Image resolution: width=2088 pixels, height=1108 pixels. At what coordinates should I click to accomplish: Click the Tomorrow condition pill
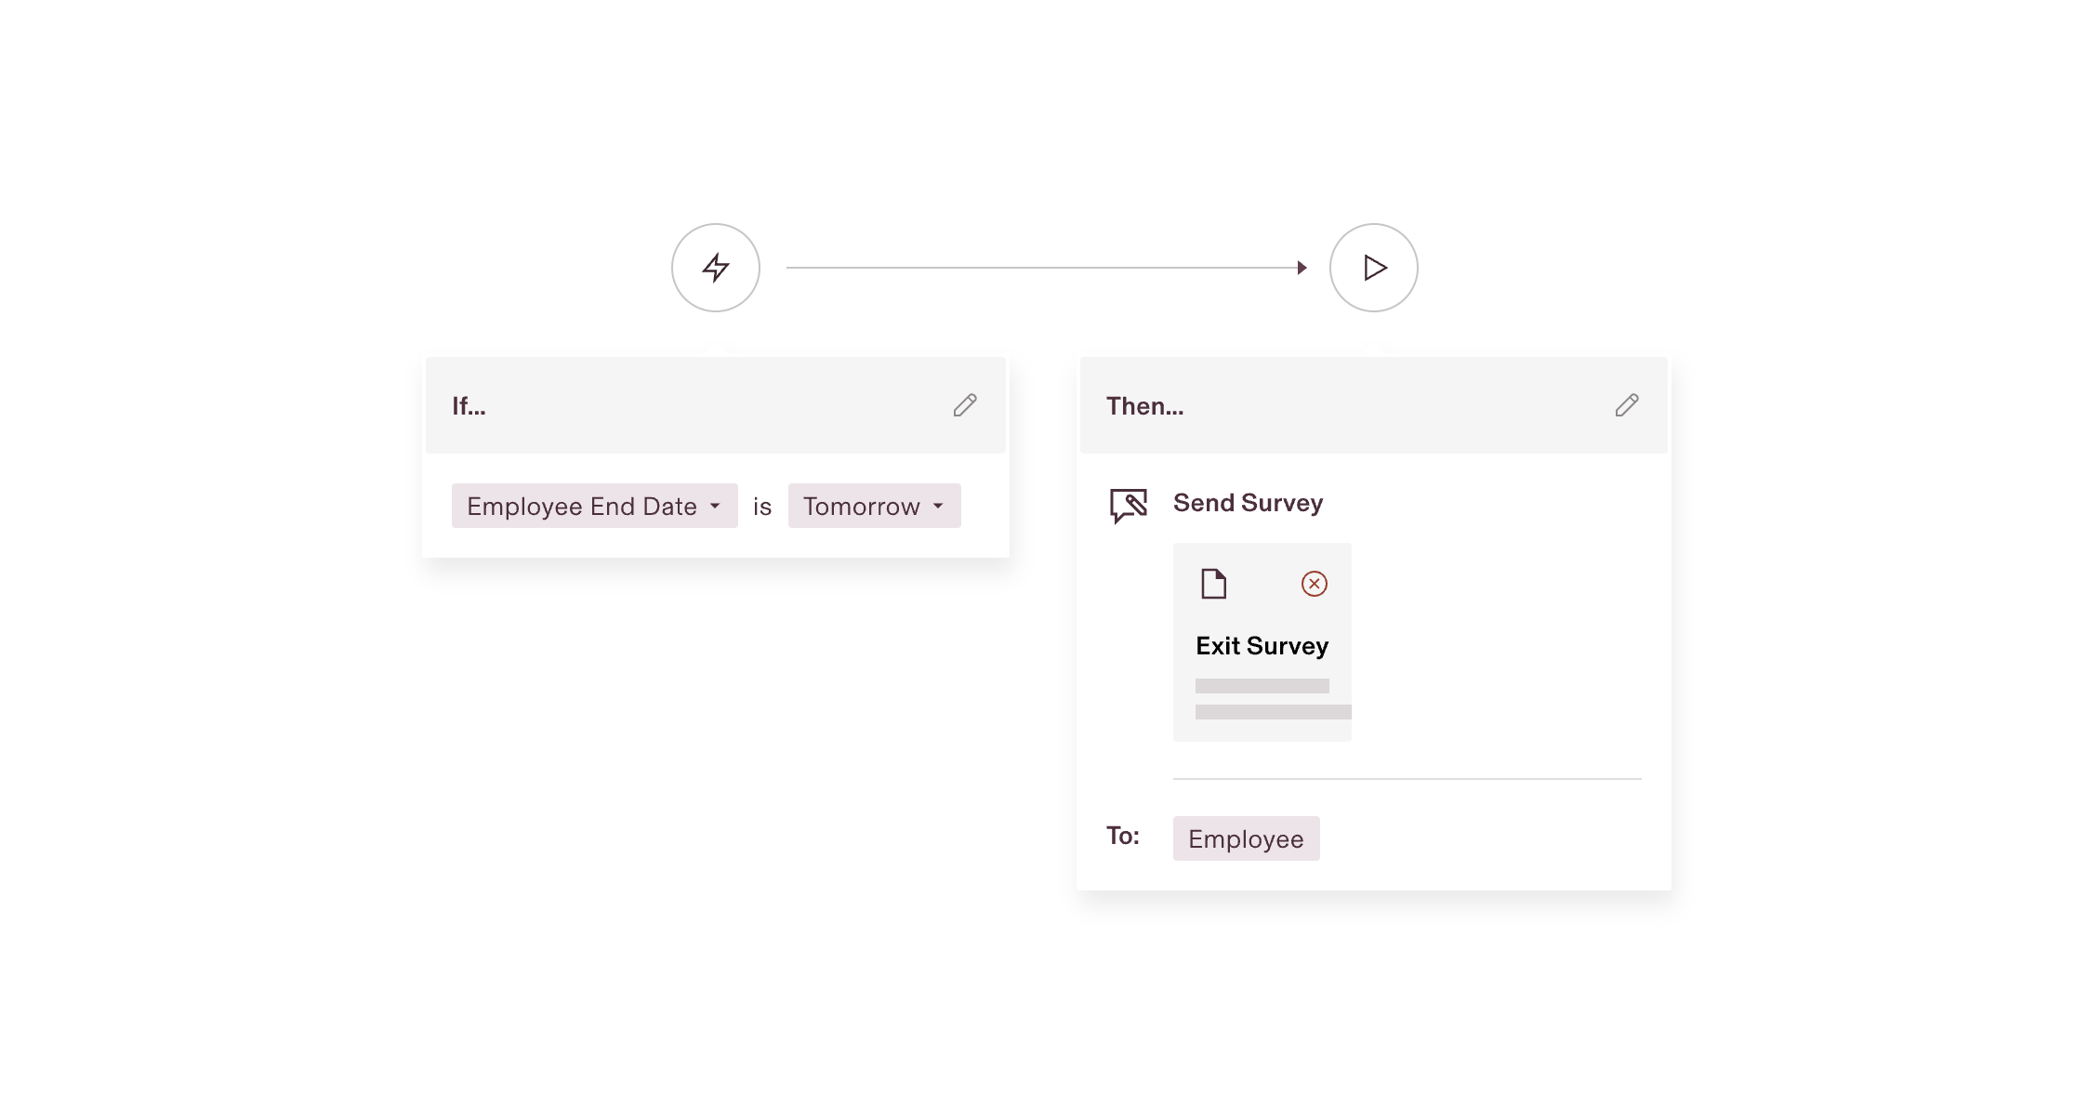coord(872,506)
